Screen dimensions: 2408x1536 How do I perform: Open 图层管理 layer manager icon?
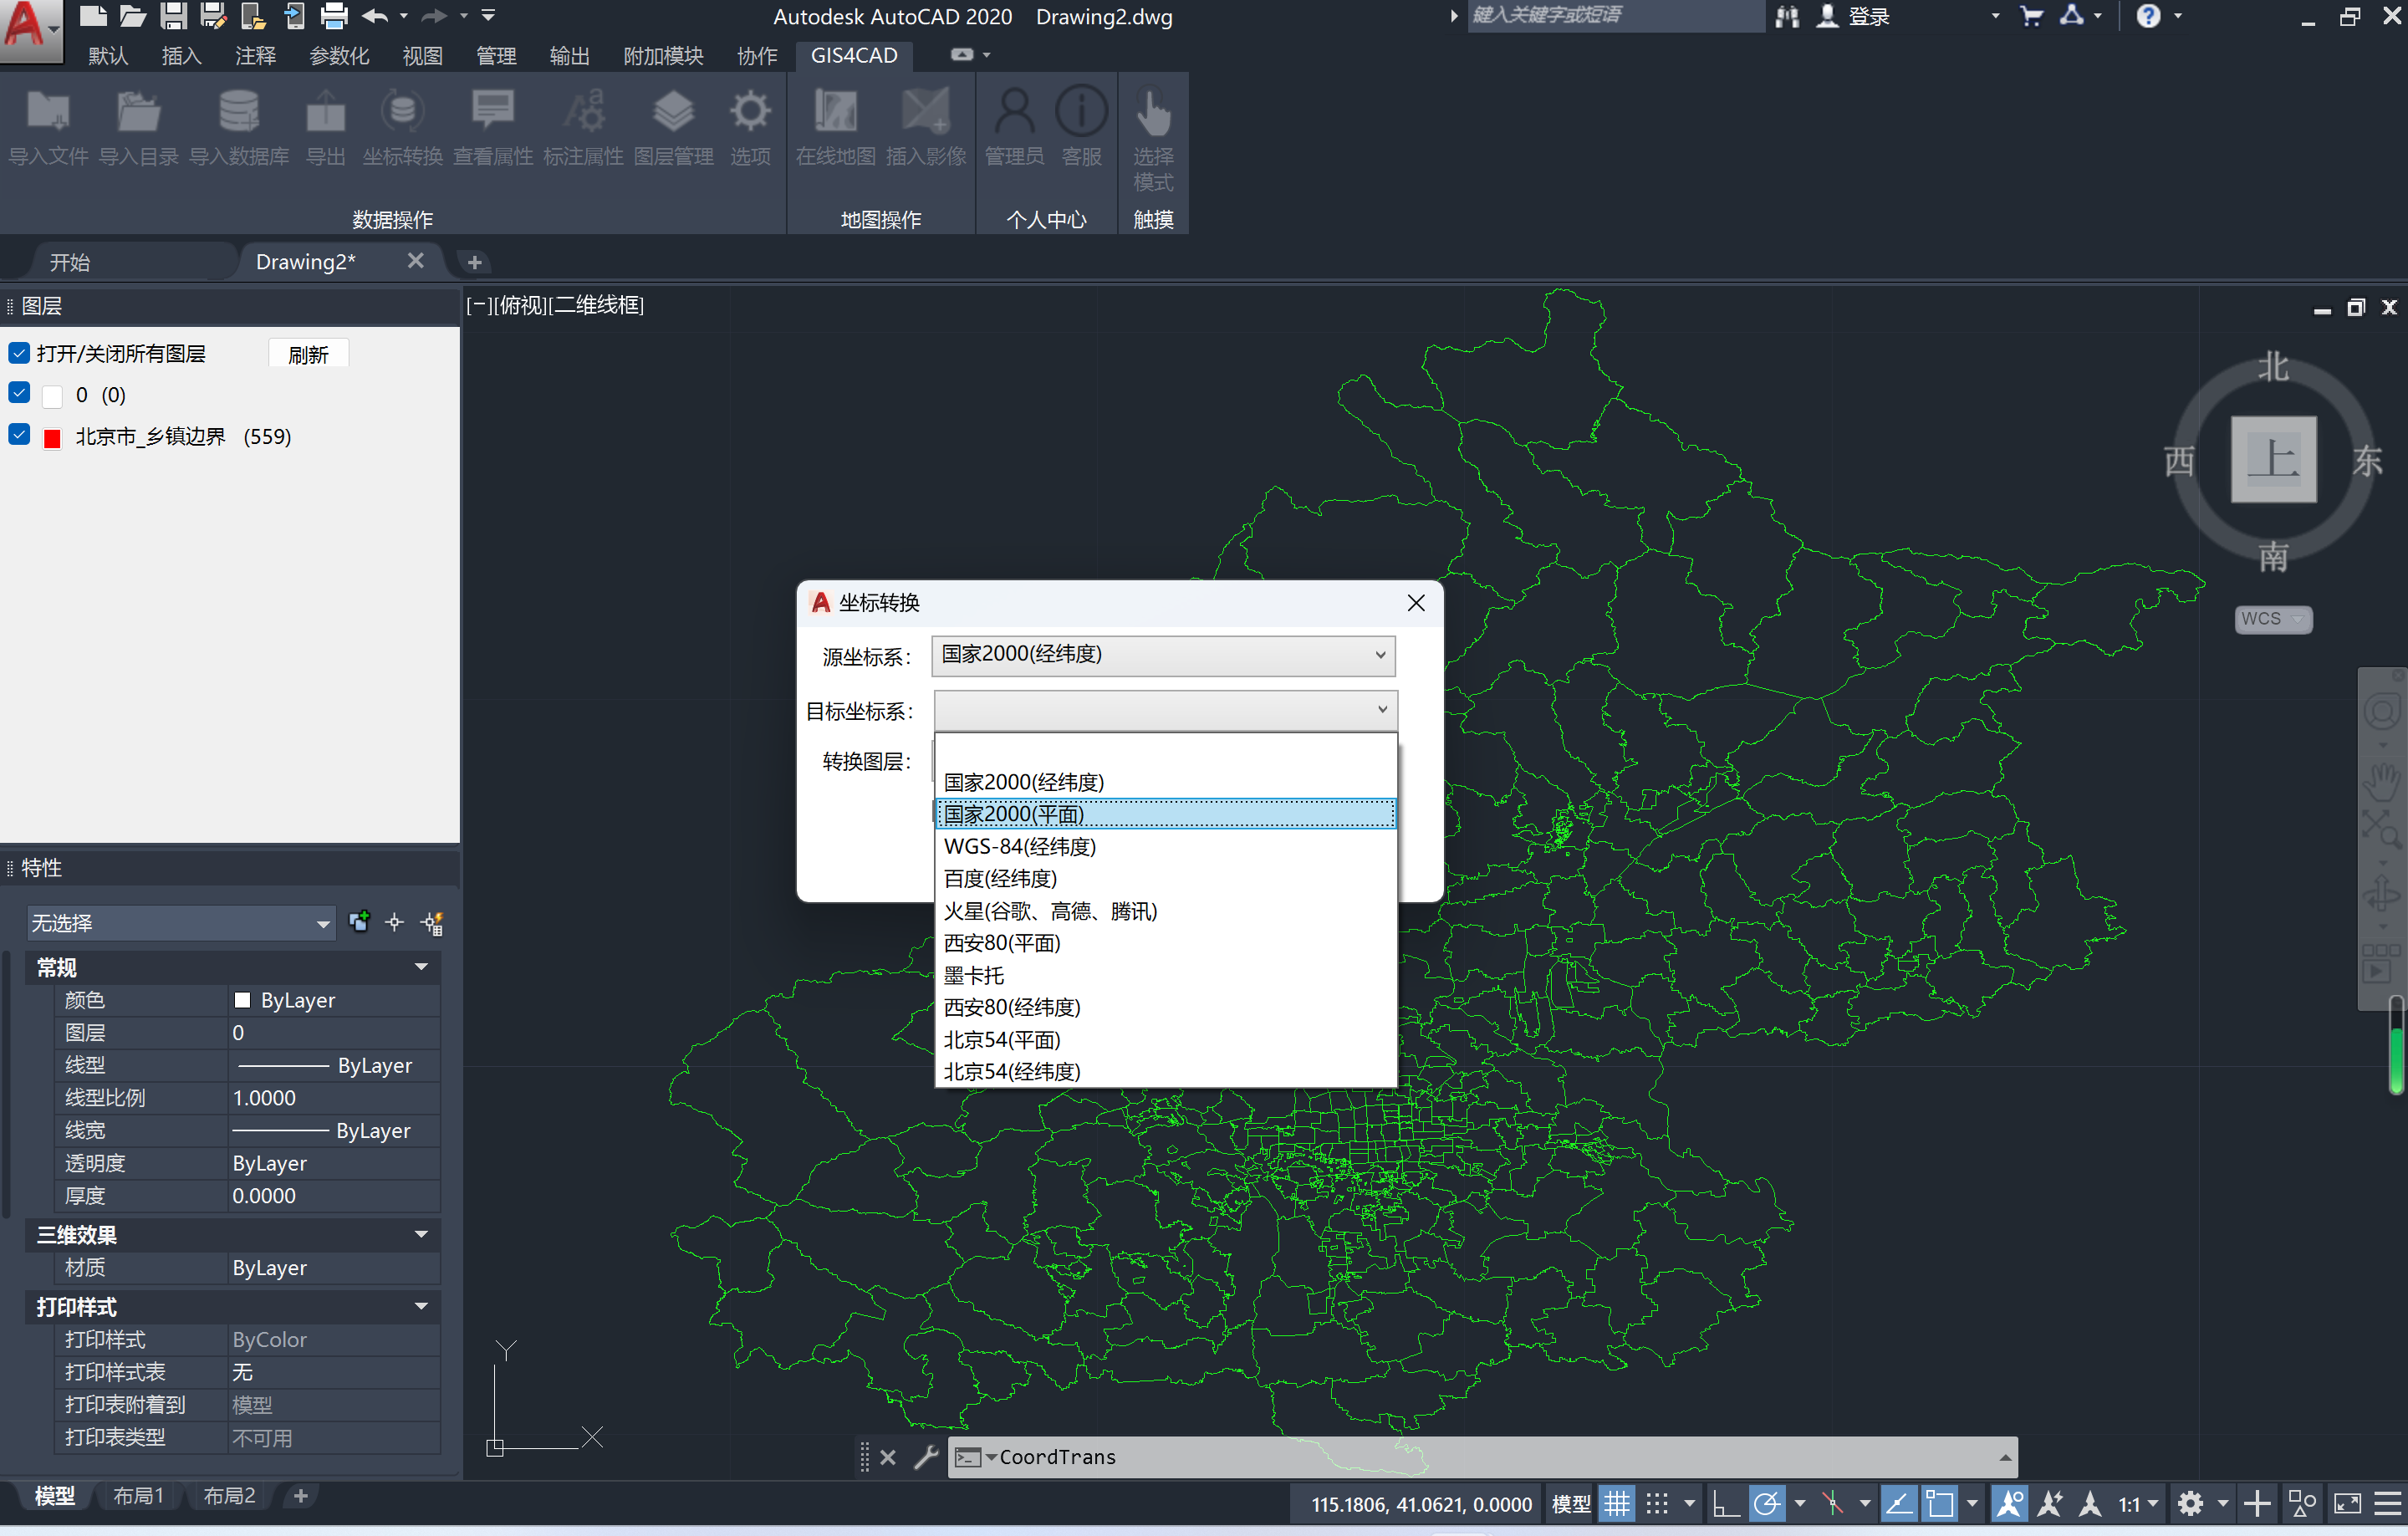point(673,111)
